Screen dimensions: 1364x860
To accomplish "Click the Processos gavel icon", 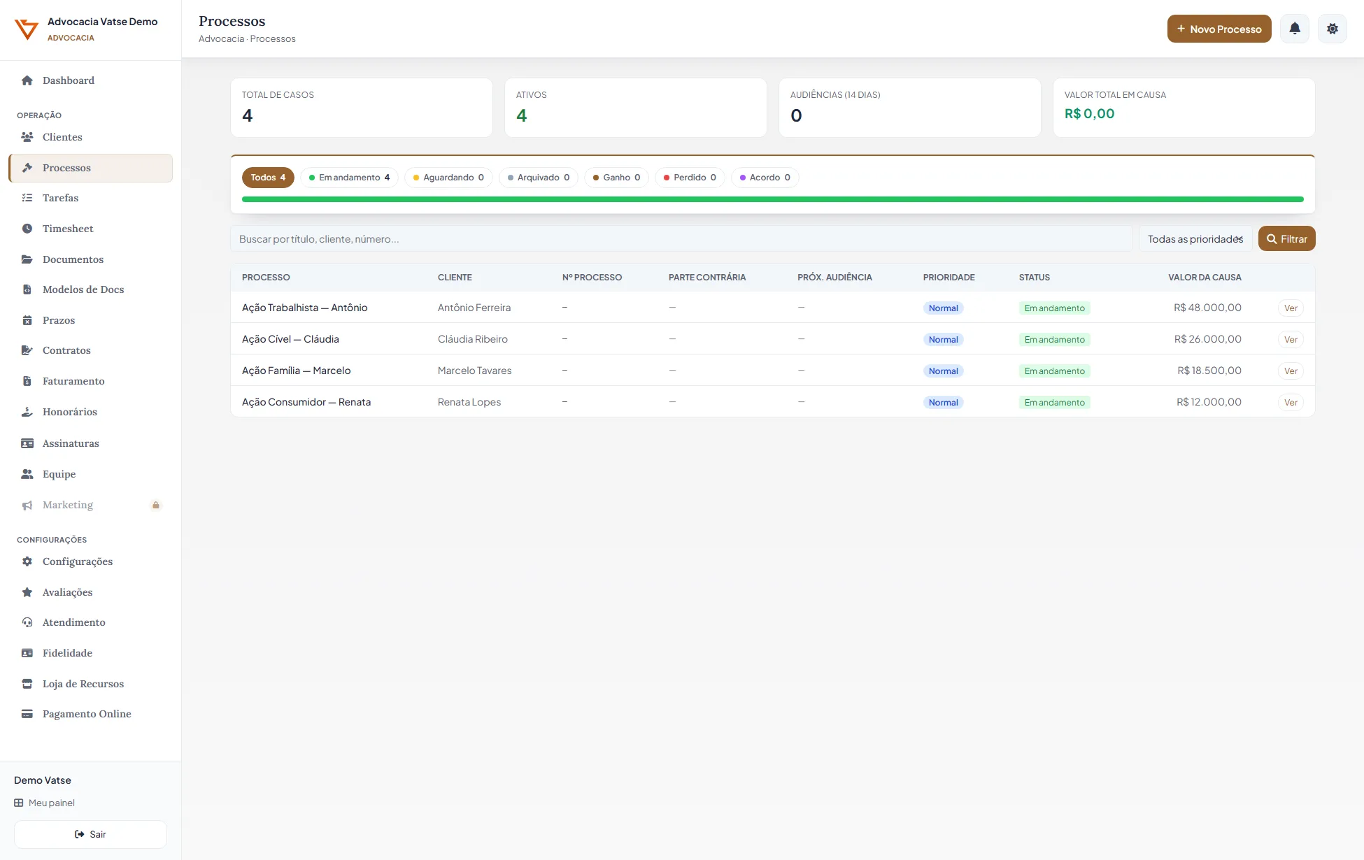I will [x=27, y=168].
